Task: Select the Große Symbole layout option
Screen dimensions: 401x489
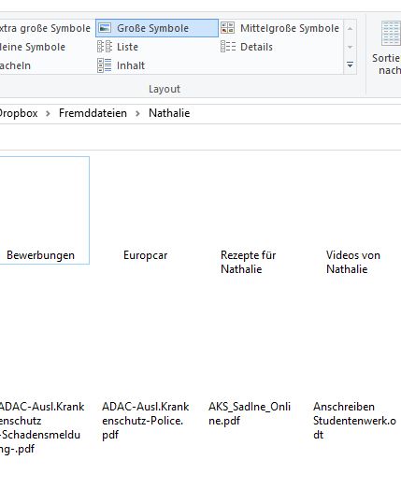Action: 157,28
